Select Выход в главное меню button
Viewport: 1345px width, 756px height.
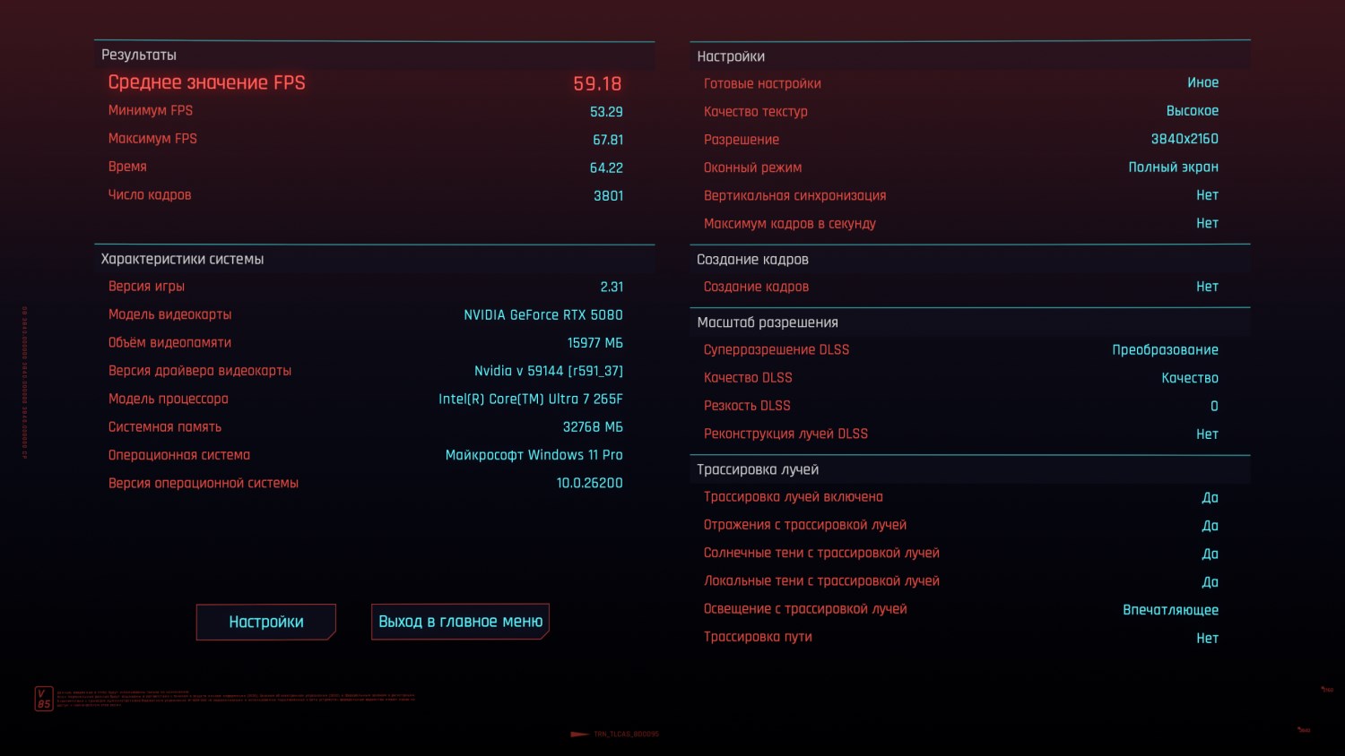click(460, 622)
